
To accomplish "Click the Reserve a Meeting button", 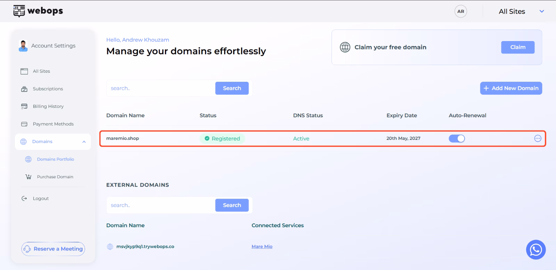I will pyautogui.click(x=53, y=249).
